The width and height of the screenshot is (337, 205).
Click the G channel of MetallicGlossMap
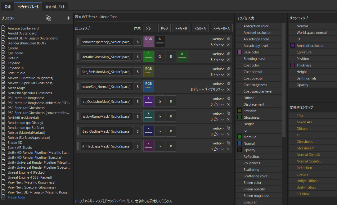click(160, 57)
